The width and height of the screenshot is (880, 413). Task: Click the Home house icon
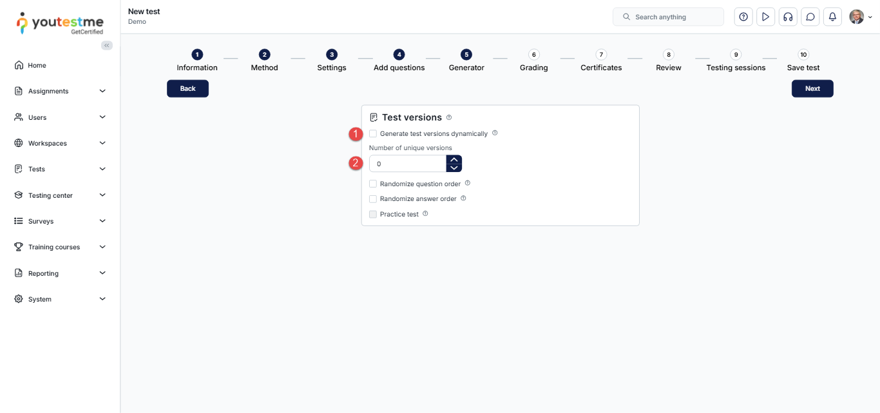[x=19, y=65]
